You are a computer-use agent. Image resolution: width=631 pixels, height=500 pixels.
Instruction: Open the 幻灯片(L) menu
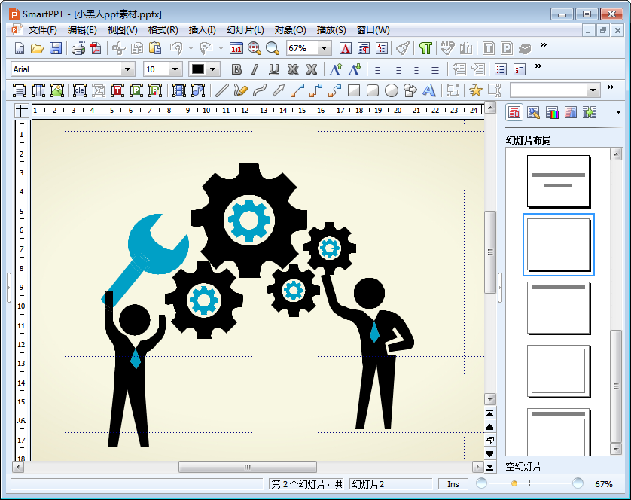point(245,30)
